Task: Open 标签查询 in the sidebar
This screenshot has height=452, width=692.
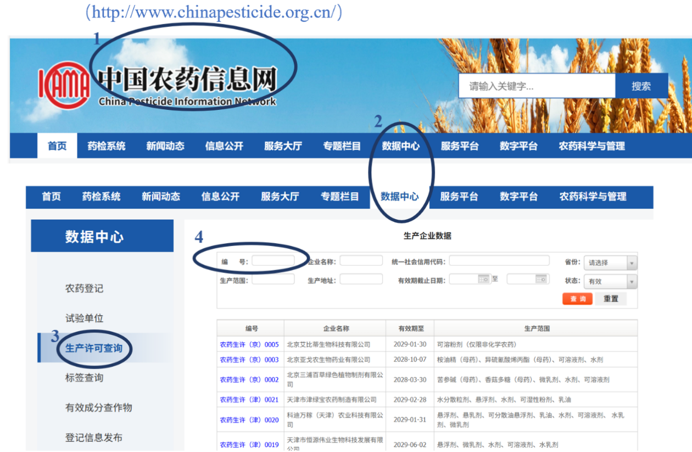Action: tap(84, 378)
